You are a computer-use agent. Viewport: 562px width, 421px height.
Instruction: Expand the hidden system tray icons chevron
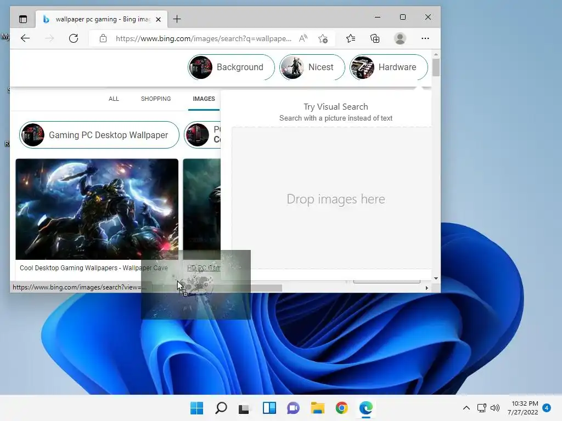467,408
